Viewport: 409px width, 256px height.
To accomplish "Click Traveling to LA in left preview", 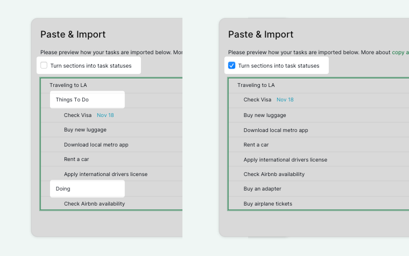I will pyautogui.click(x=68, y=85).
